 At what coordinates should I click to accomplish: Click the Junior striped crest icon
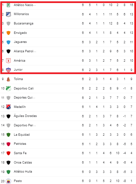point(8,70)
